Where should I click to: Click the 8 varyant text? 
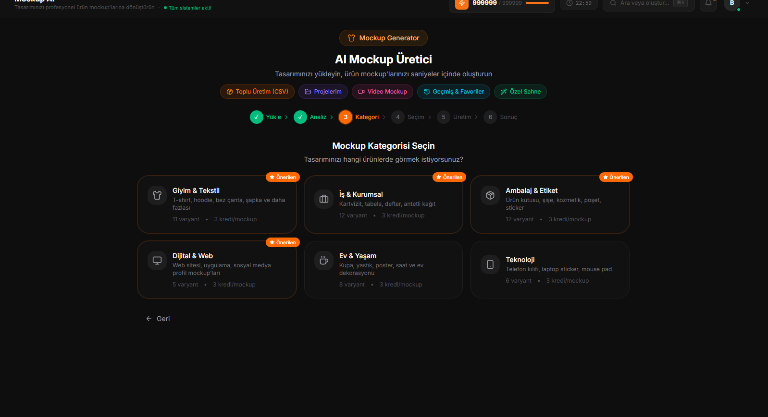(x=352, y=285)
